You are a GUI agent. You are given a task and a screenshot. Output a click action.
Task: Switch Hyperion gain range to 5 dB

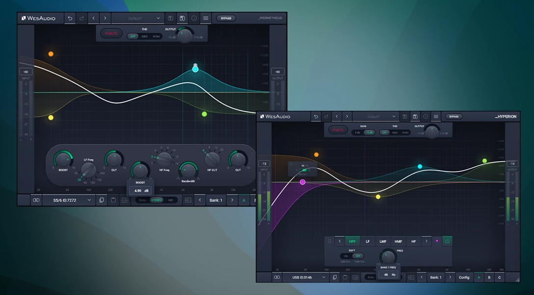[x=356, y=132]
